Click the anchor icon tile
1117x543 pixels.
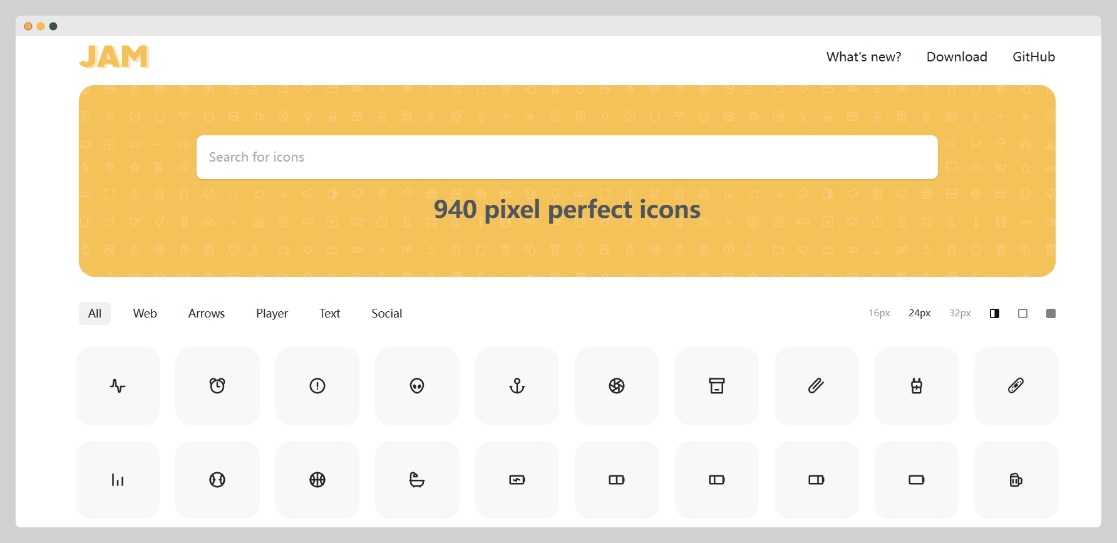517,386
